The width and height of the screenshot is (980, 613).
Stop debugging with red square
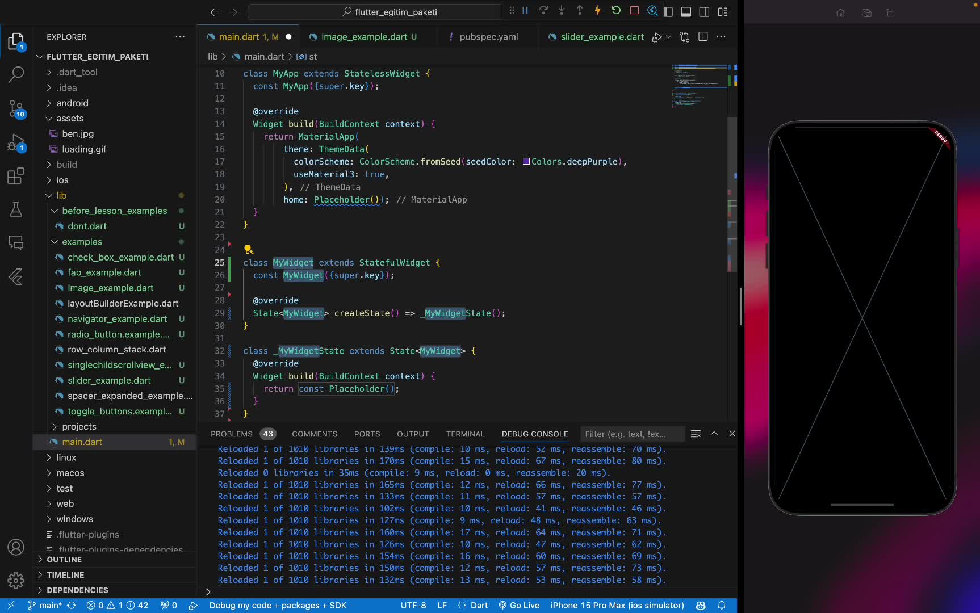[634, 11]
